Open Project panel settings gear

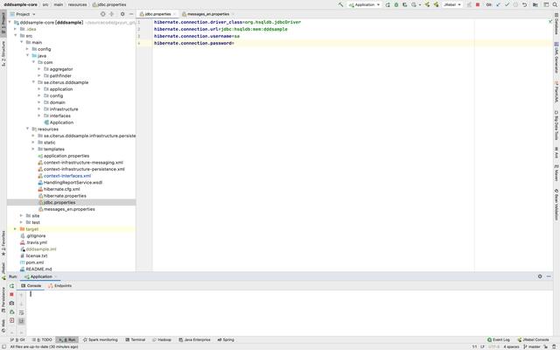coord(122,14)
